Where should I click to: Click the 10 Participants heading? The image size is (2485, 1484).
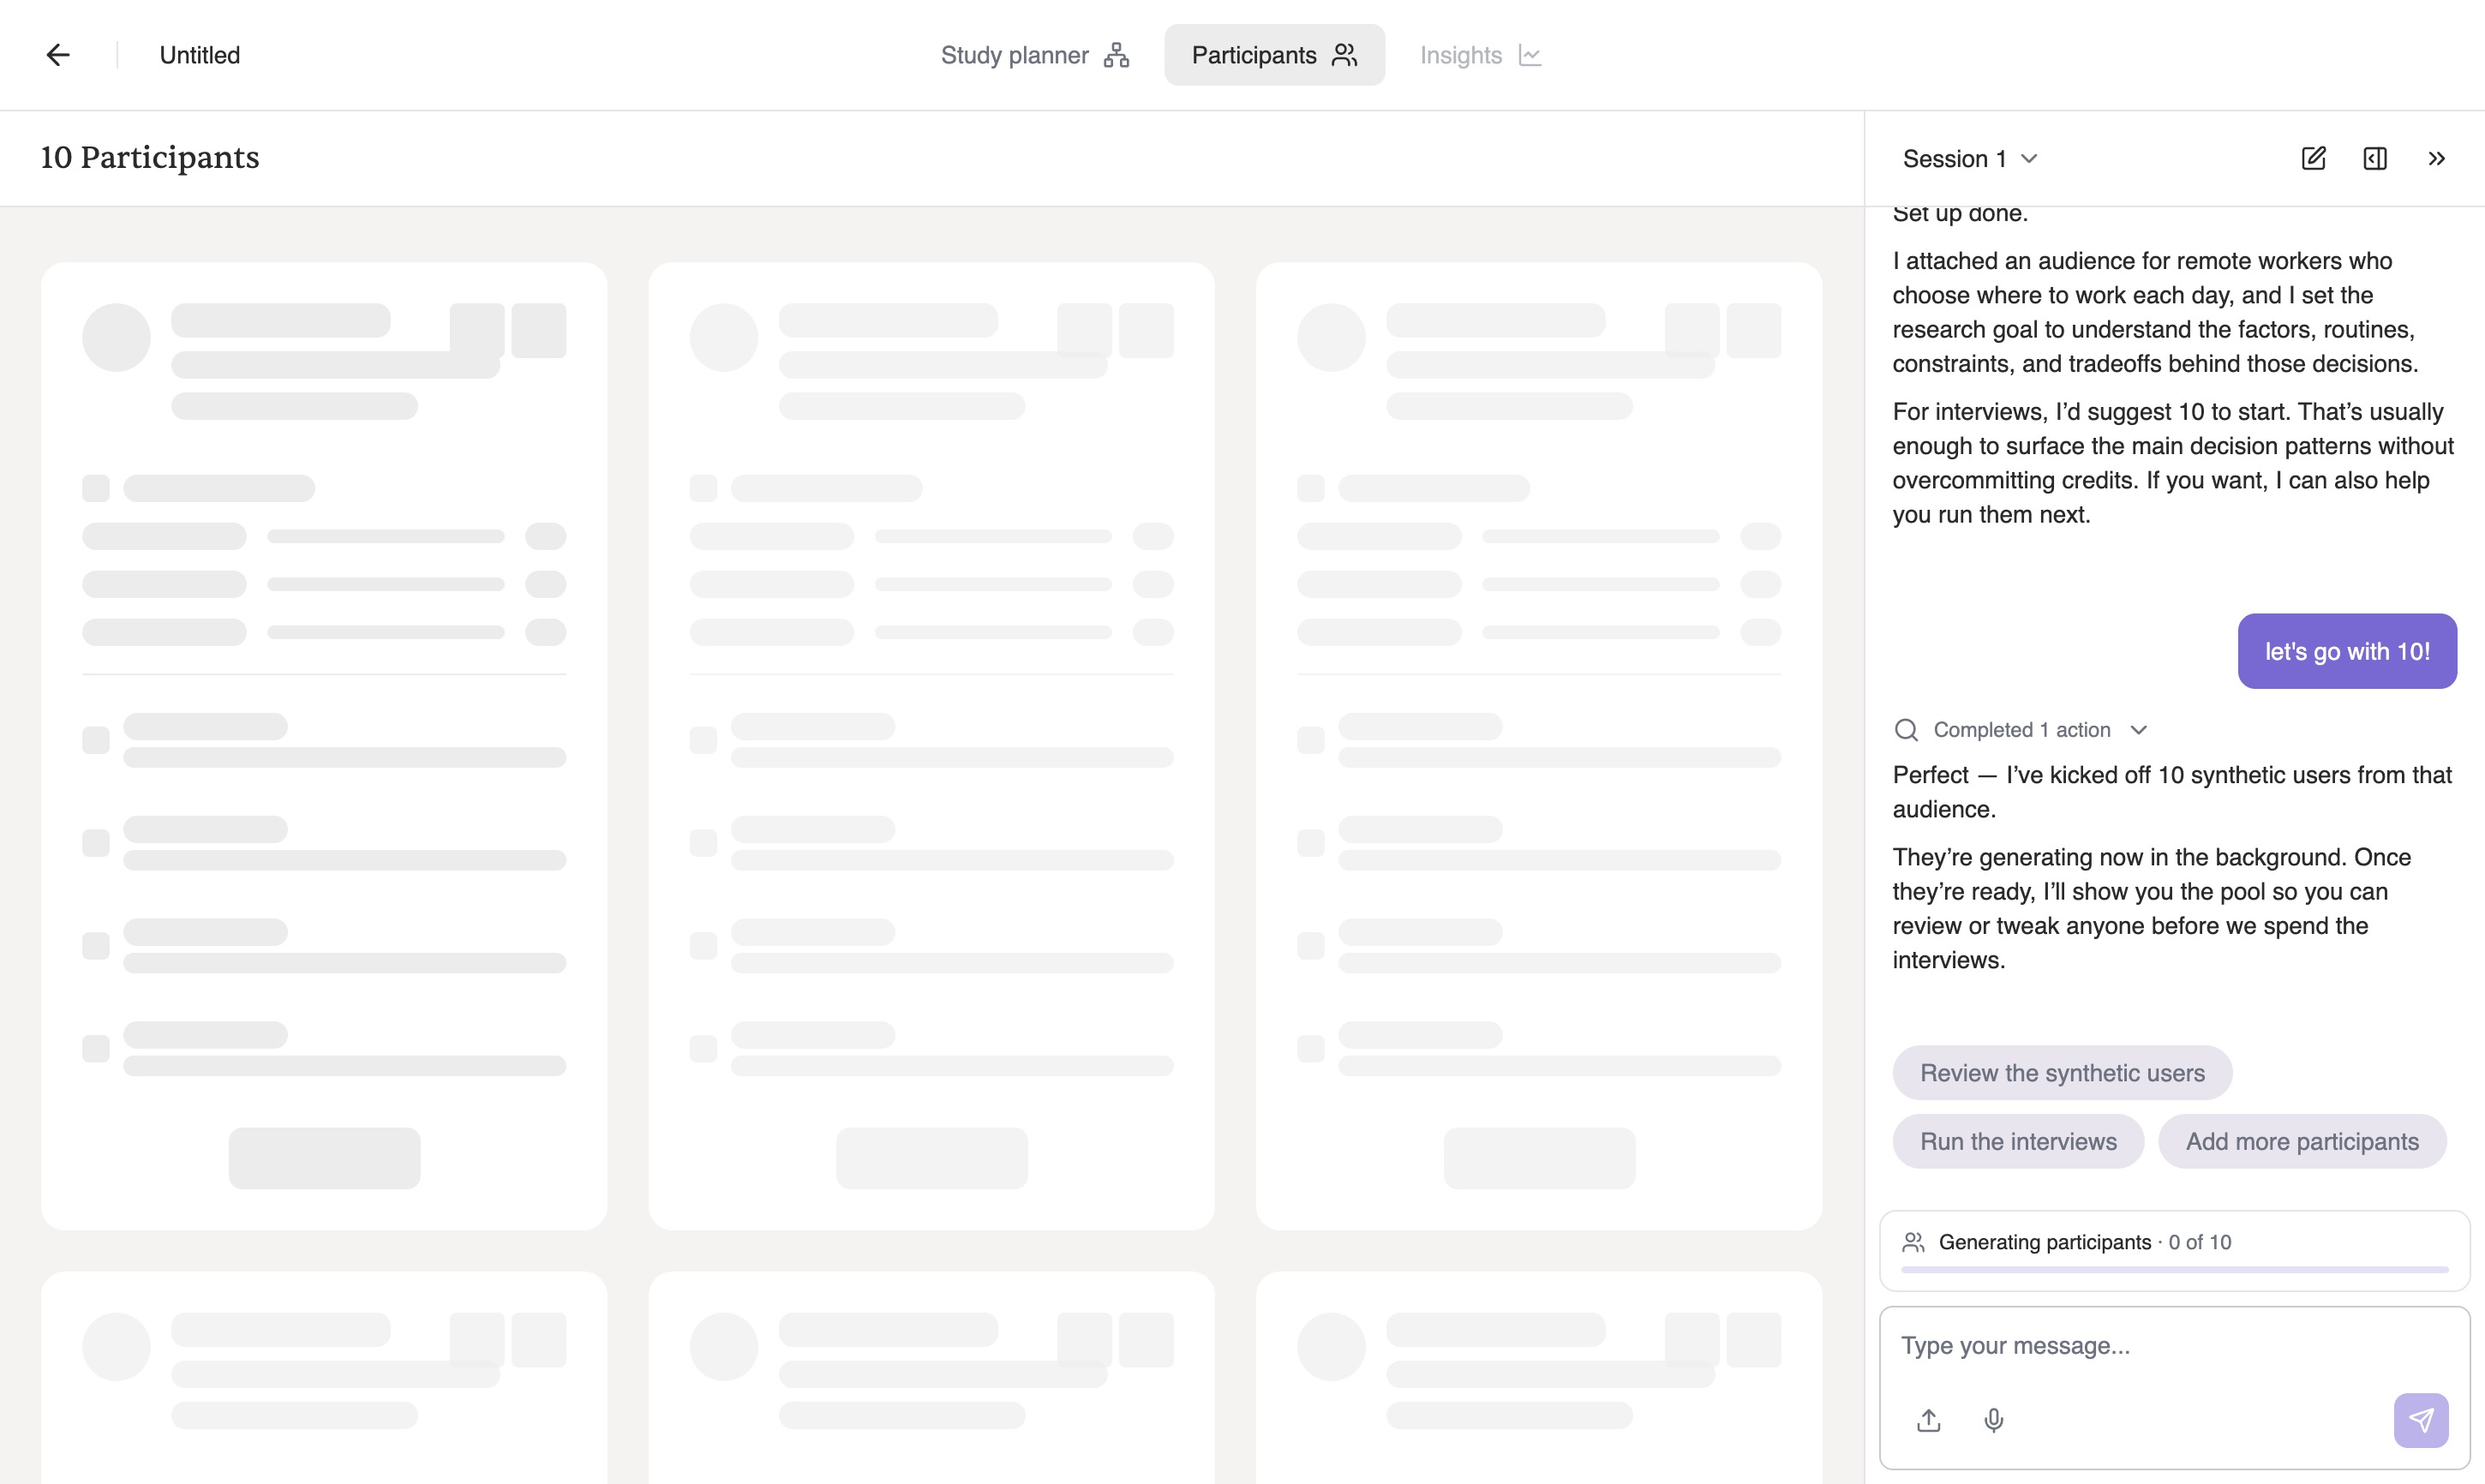[x=150, y=158]
